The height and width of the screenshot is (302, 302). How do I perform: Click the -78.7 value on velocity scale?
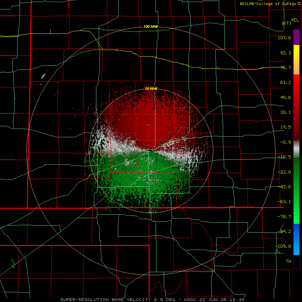[284, 217]
